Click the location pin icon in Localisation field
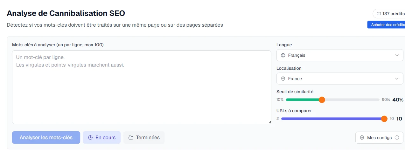Image resolution: width=405 pixels, height=156 pixels. pos(283,79)
